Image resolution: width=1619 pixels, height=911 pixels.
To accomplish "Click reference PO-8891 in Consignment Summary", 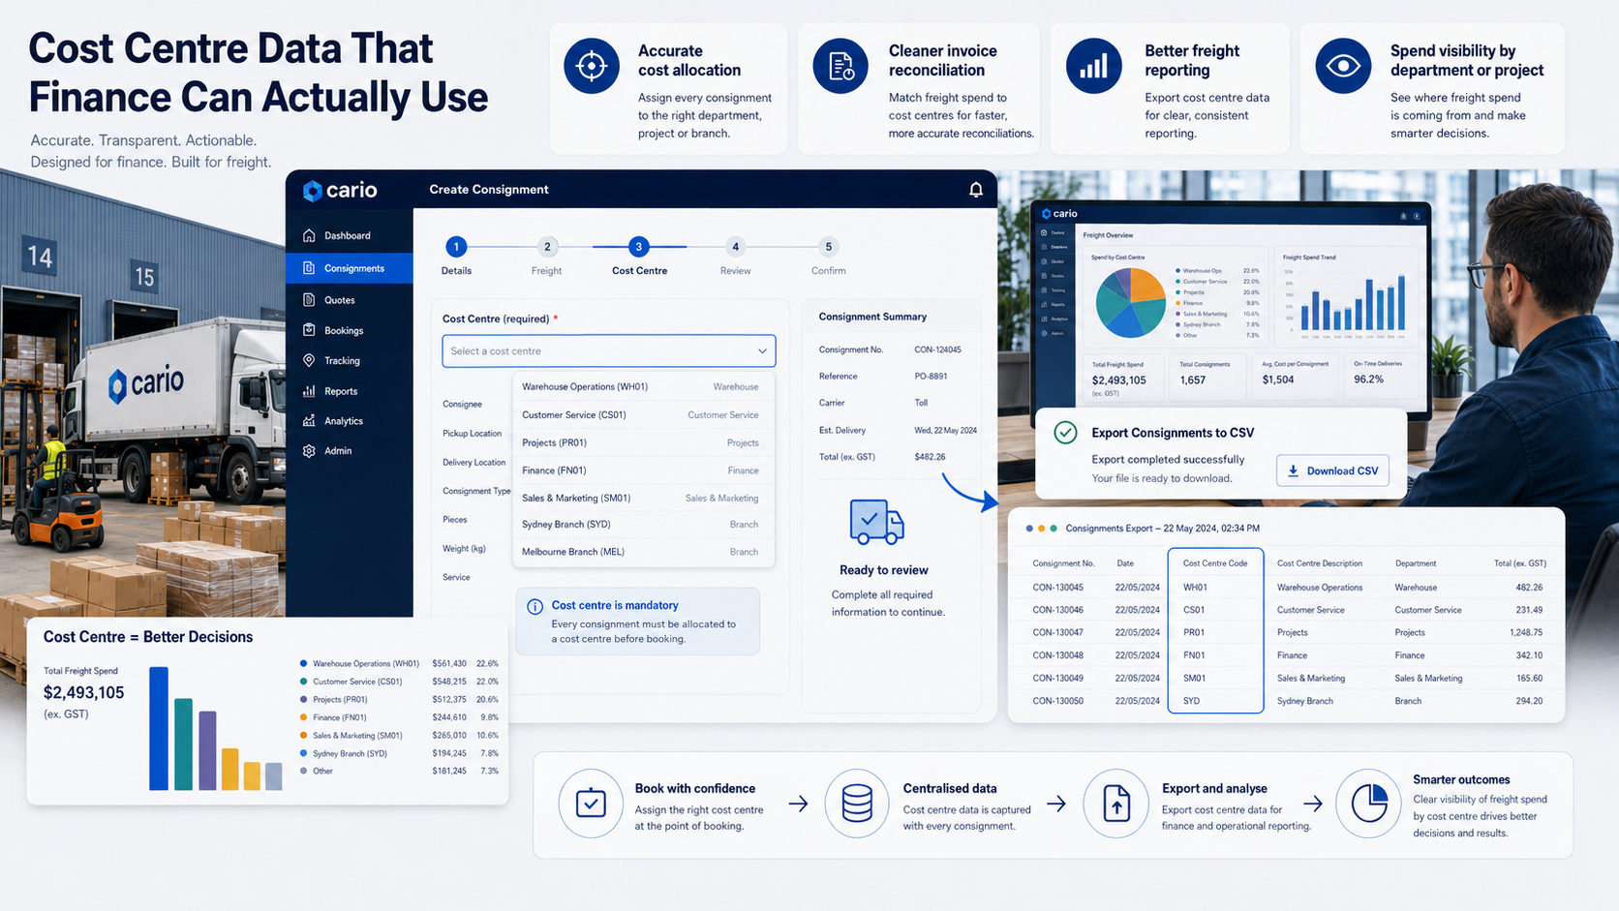I will coord(931,376).
